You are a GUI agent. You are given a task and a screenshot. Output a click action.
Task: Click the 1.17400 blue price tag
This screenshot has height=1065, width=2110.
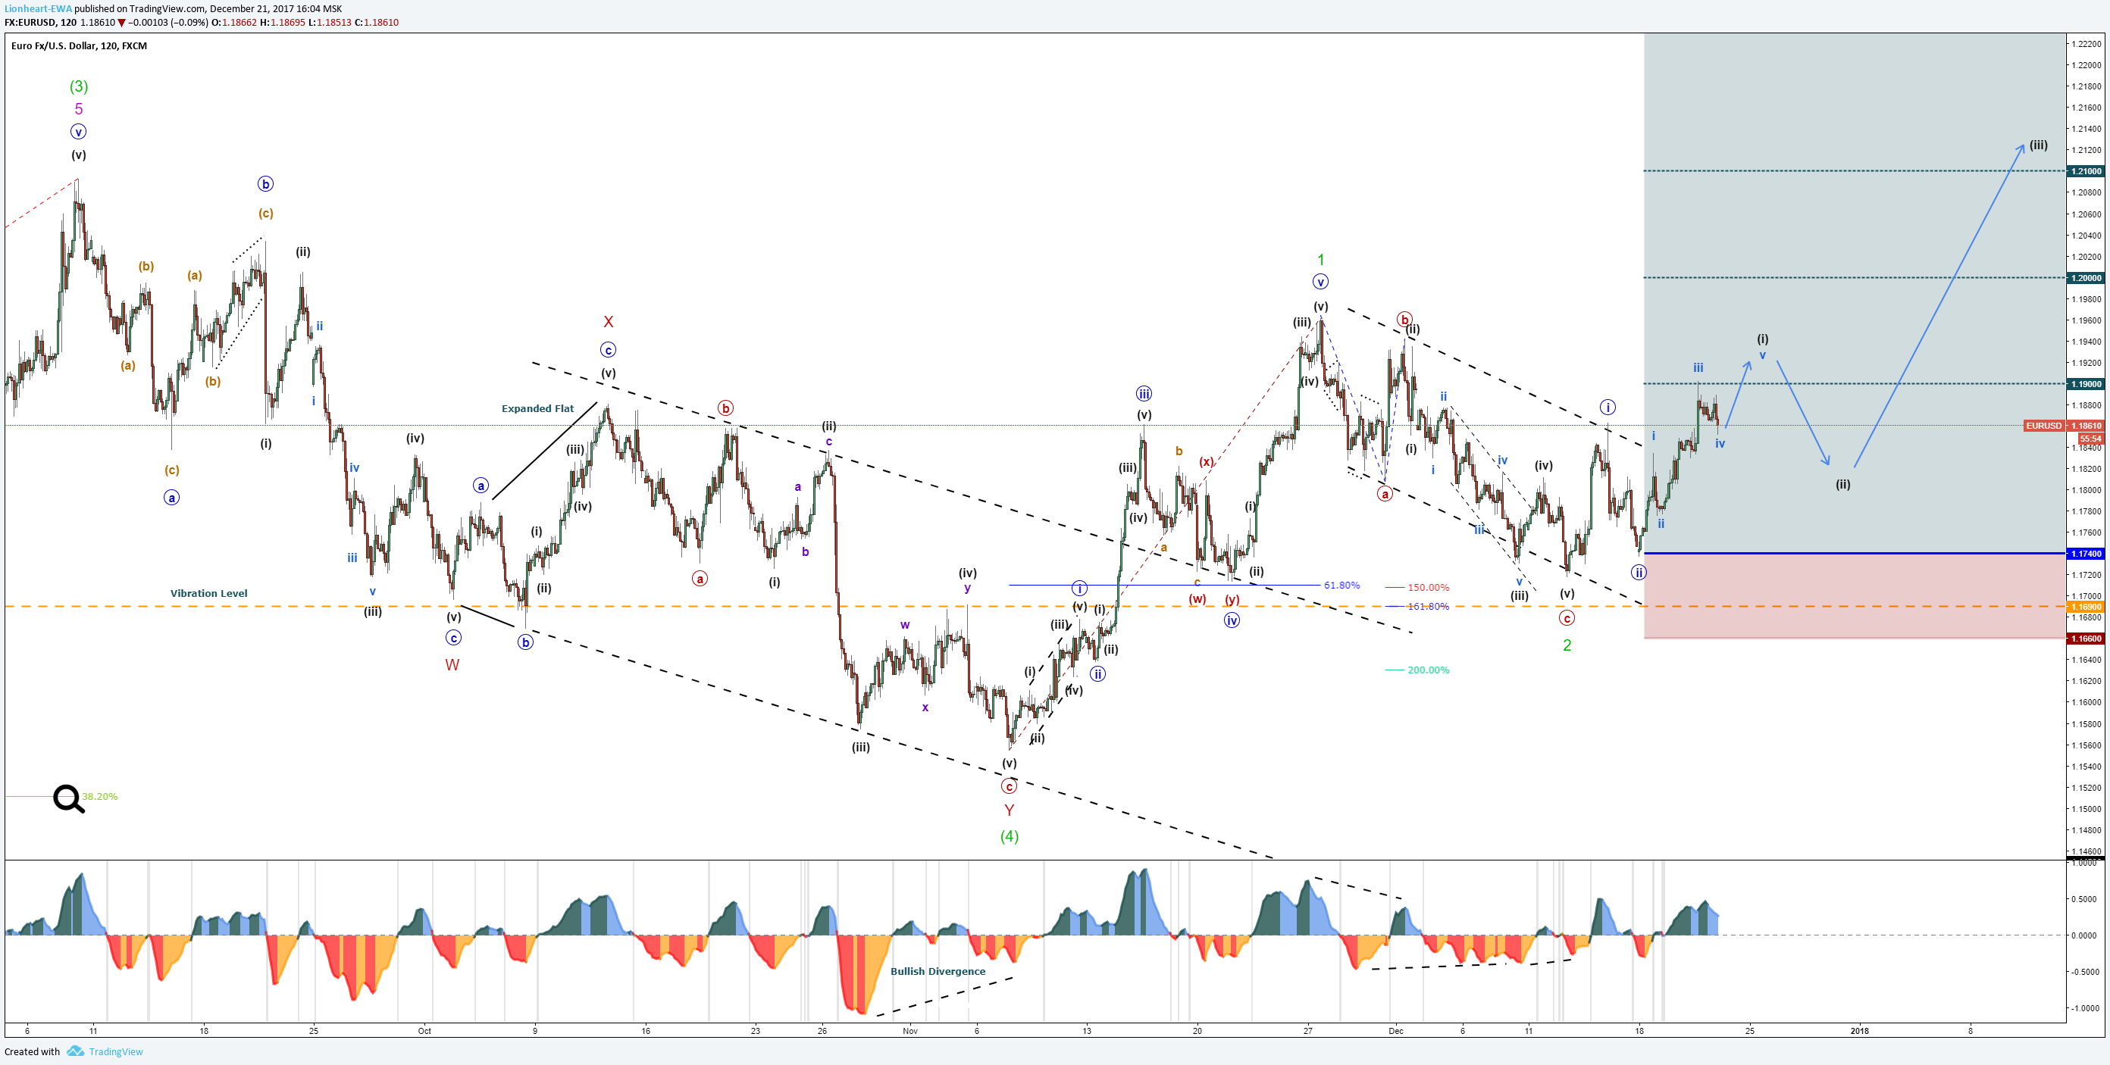tap(2087, 554)
